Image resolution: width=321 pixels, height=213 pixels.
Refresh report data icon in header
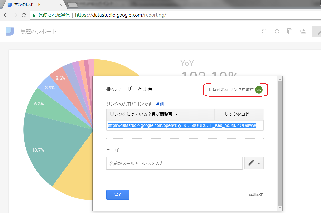point(277,32)
